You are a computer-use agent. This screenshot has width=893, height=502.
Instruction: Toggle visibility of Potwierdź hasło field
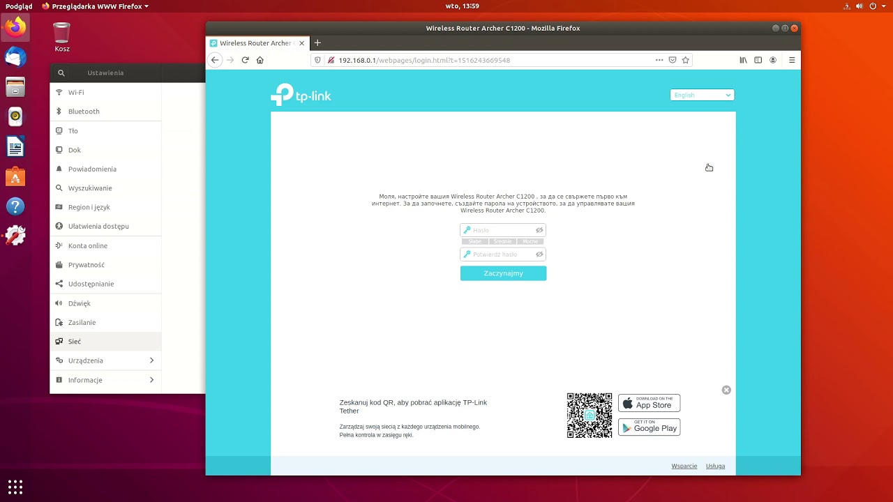coord(539,254)
